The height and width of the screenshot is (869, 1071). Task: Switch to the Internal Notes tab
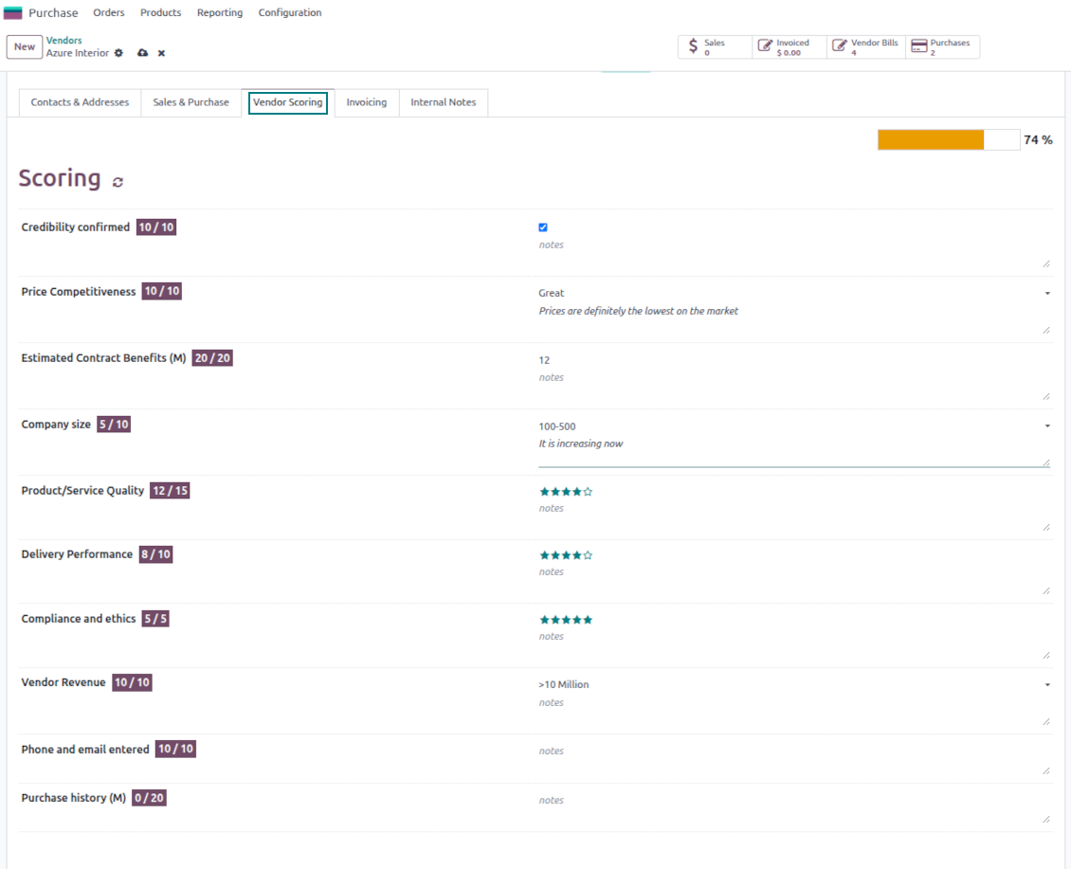(x=444, y=102)
